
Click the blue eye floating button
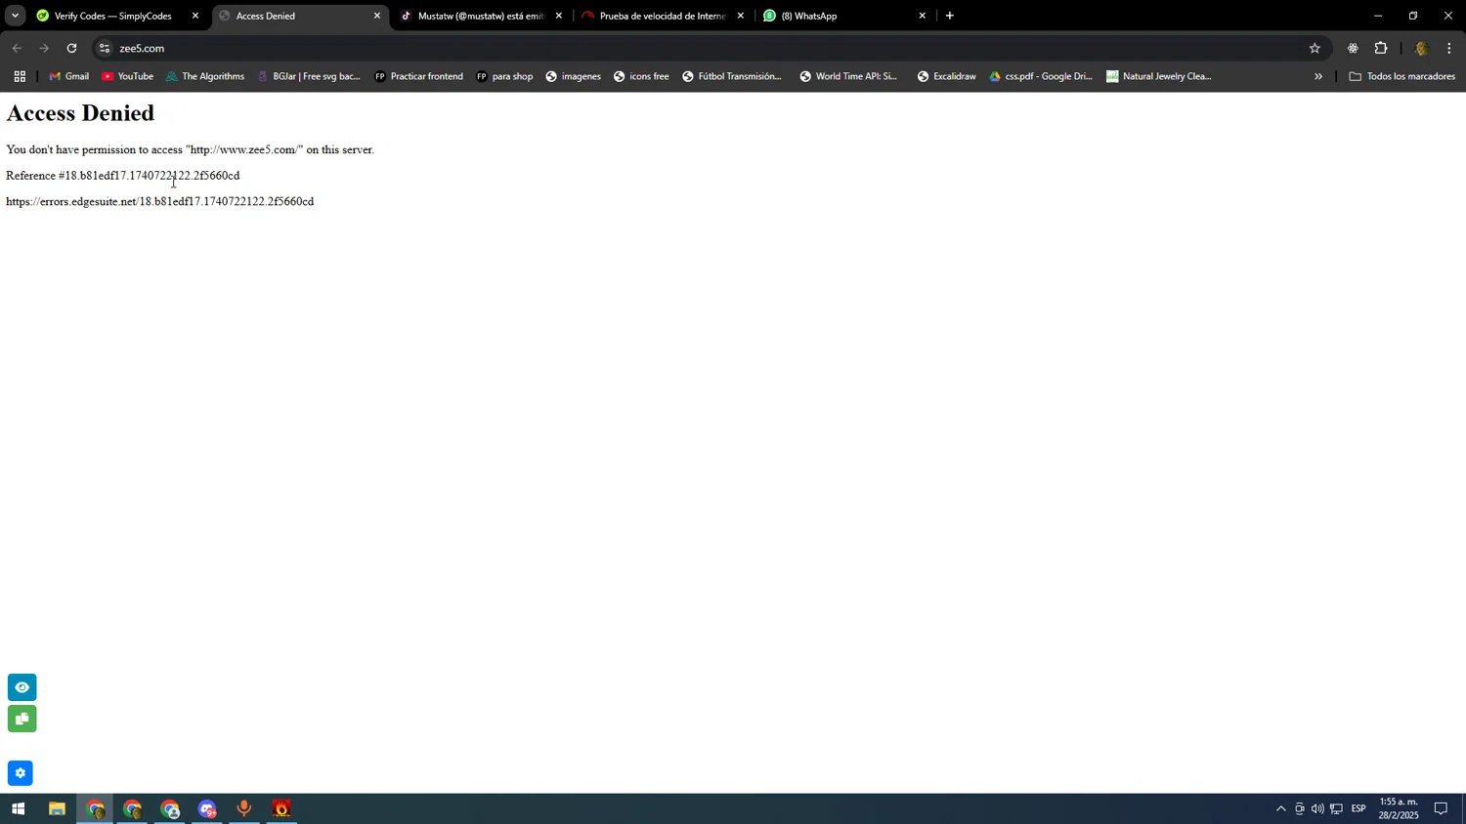click(x=22, y=687)
